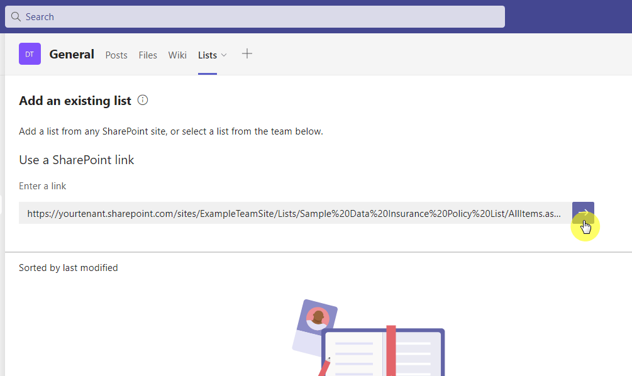Screen dimensions: 632x376
Task: Click the notebook illustration image
Action: pos(369,338)
